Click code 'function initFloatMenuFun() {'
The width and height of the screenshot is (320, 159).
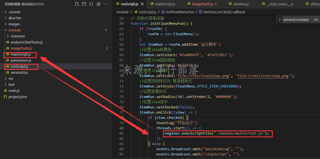click(x=162, y=24)
